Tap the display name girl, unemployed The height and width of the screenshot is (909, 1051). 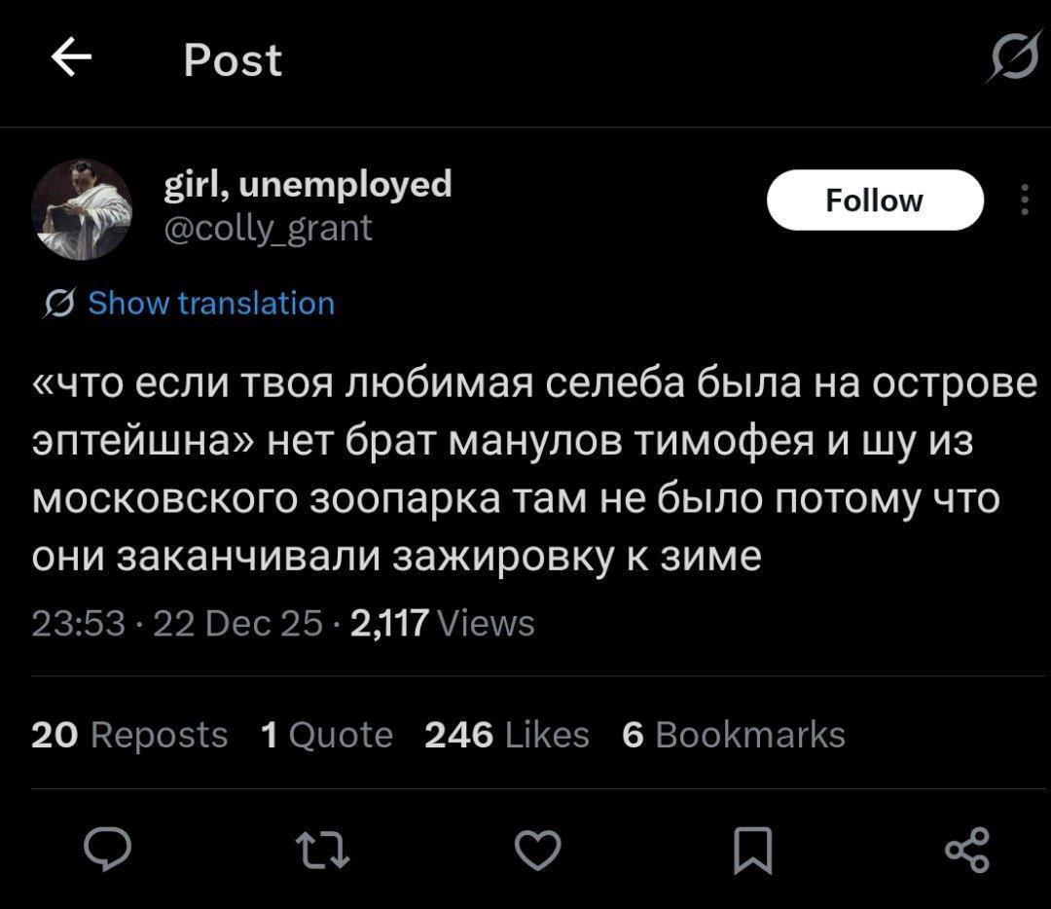point(308,183)
